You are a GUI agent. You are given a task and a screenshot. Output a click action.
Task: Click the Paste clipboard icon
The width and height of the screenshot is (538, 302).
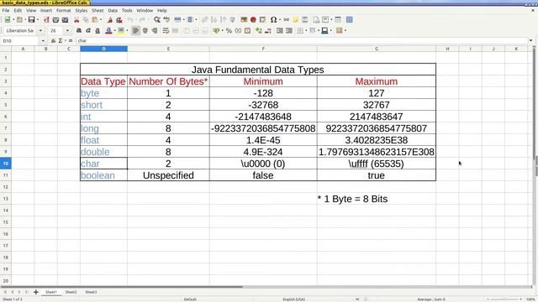(x=95, y=20)
